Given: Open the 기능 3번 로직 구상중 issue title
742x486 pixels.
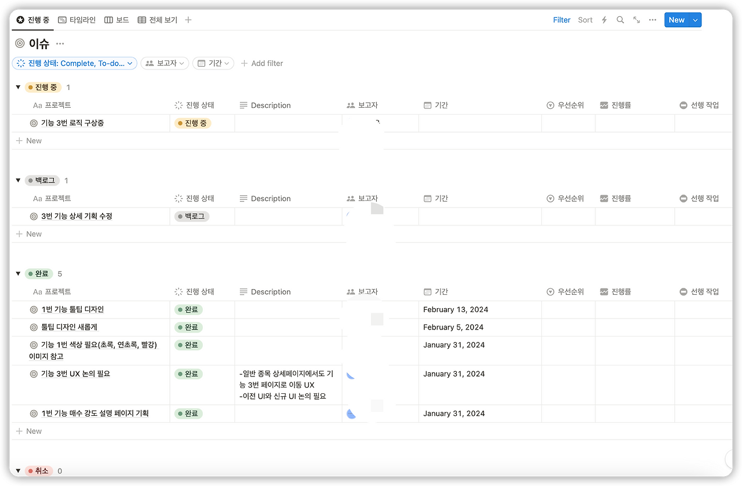Looking at the screenshot, I should click(x=72, y=123).
